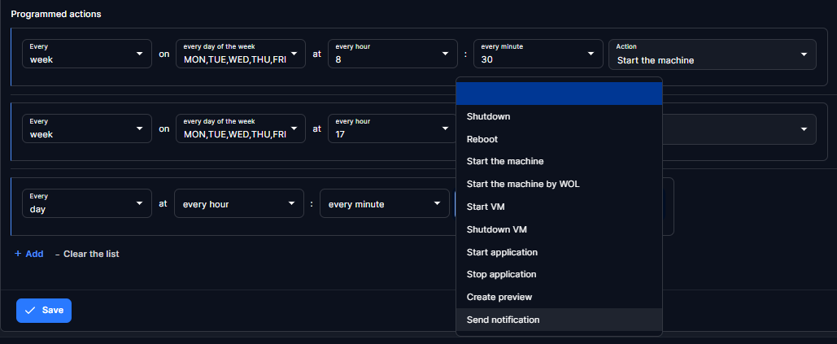Click the plus icon beside Add
Viewport: 837px width, 344px height.
[18, 254]
